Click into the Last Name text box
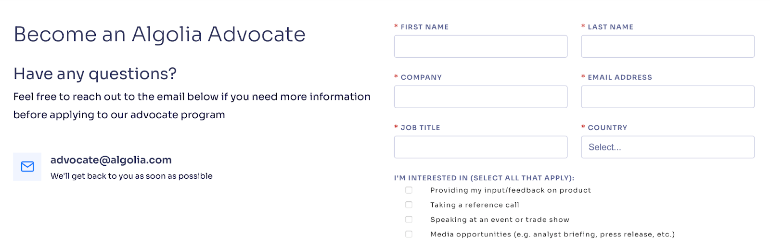770x246 pixels. pos(667,46)
